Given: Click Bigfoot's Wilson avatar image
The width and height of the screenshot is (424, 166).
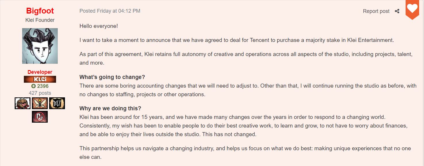Looking at the screenshot, I should pyautogui.click(x=40, y=46).
